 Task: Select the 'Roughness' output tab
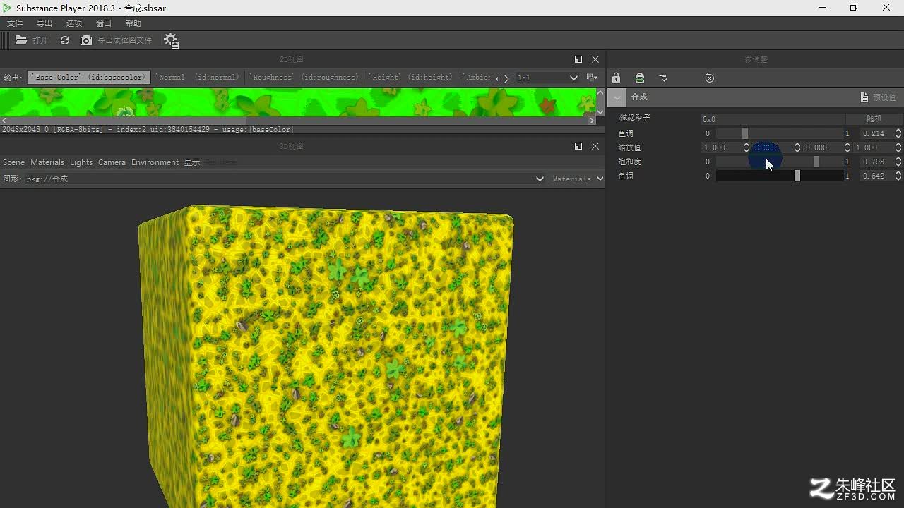pos(304,78)
